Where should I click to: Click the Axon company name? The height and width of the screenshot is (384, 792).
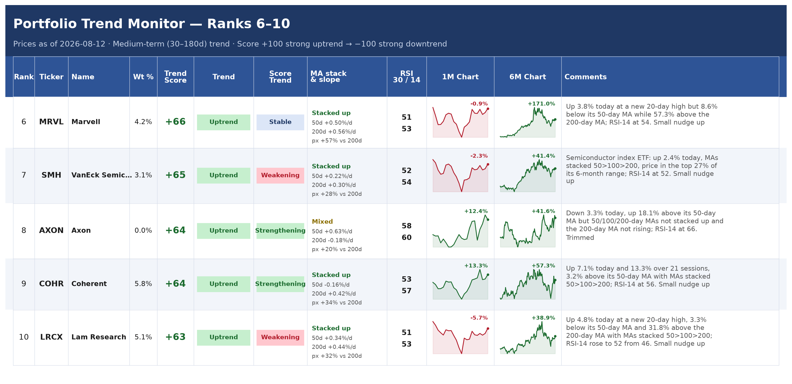click(x=81, y=231)
